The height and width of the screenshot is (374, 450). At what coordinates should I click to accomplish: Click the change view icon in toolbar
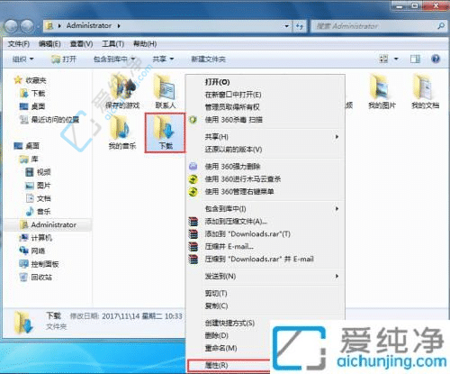pos(384,59)
